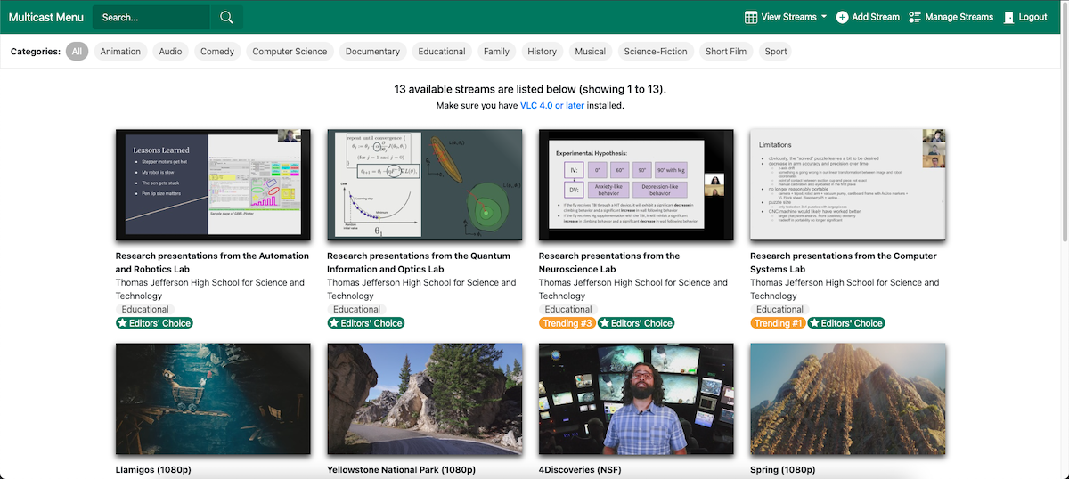Filter streams by Documentary category
1069x479 pixels.
pyautogui.click(x=372, y=52)
